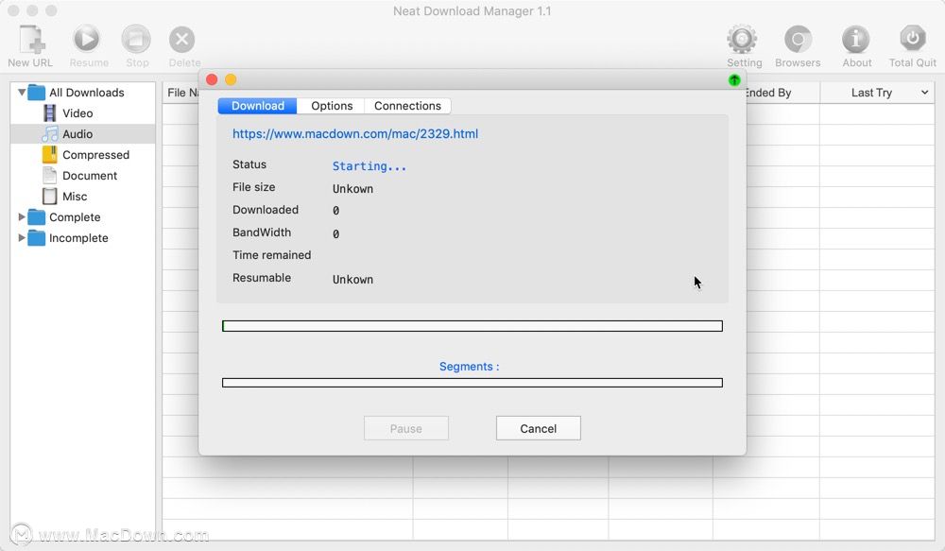This screenshot has height=551, width=945.
Task: Select the Complete tree row label
Action: (75, 217)
